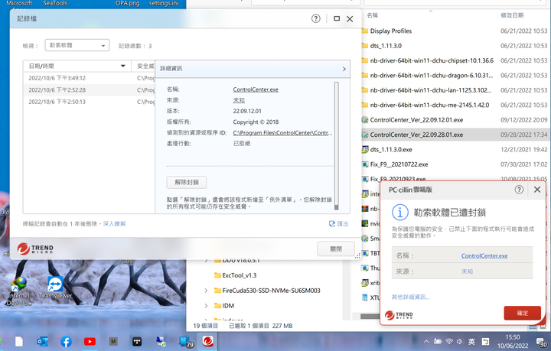The image size is (551, 351).
Task: Close the log window with 關閉 button
Action: coord(336,249)
